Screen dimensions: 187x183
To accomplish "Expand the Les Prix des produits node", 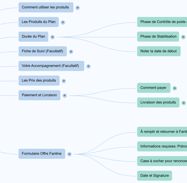I will tap(64, 81).
